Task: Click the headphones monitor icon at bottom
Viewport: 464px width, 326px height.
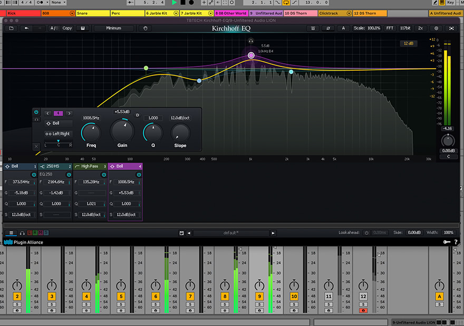Action: [x=22, y=233]
